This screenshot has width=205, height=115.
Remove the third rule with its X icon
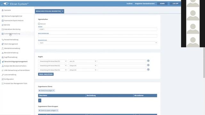pos(148,70)
